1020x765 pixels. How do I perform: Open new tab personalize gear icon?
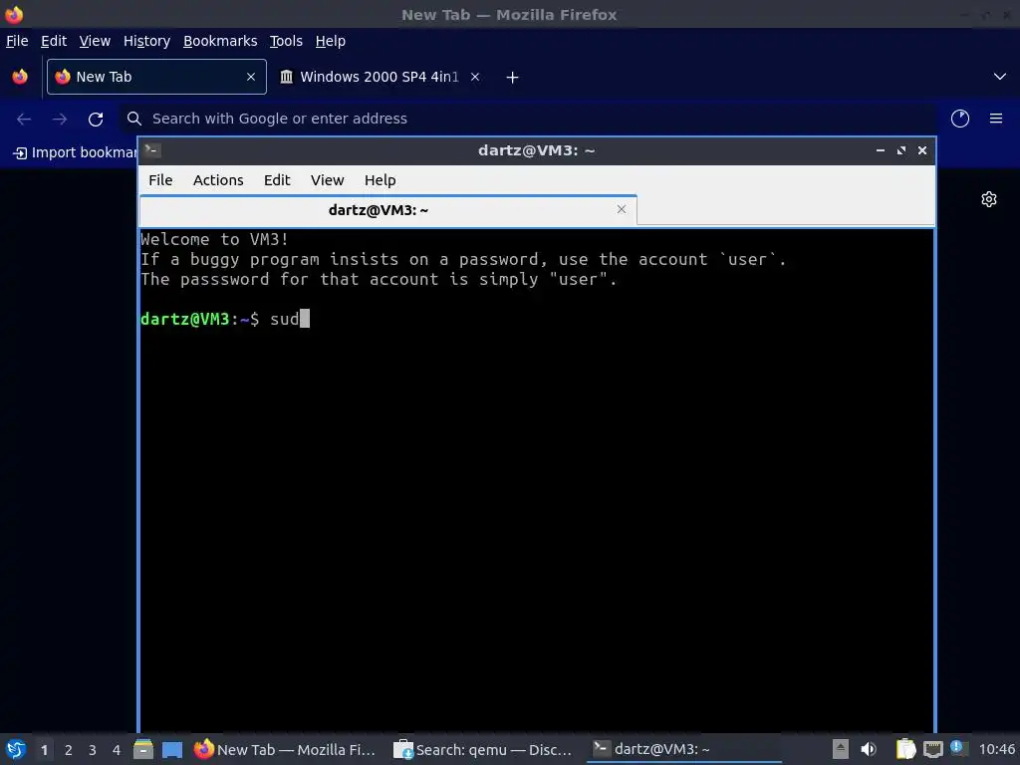click(x=989, y=199)
